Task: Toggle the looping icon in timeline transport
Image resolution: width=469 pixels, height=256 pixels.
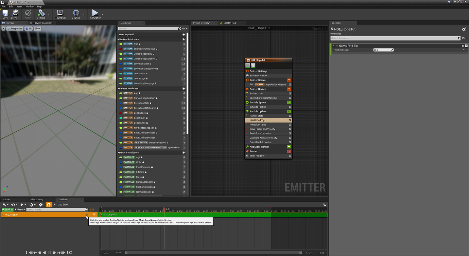Action: pos(71,253)
